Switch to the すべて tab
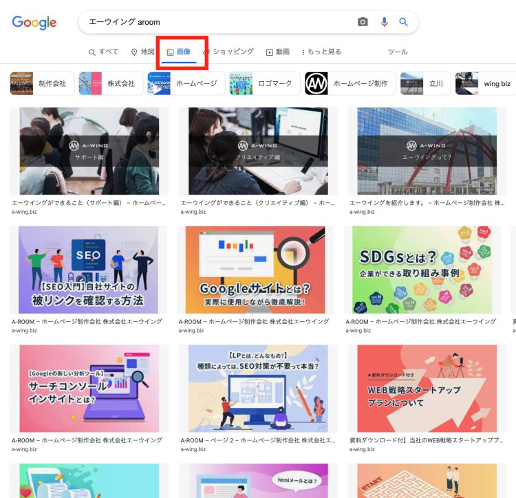This screenshot has width=516, height=498. [x=104, y=52]
